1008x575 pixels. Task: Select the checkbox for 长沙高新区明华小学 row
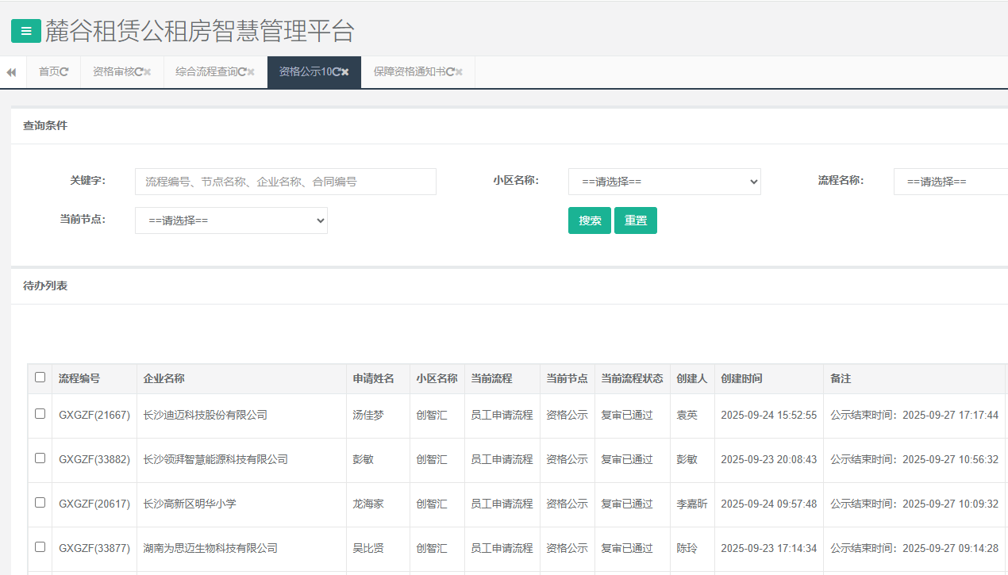[40, 503]
